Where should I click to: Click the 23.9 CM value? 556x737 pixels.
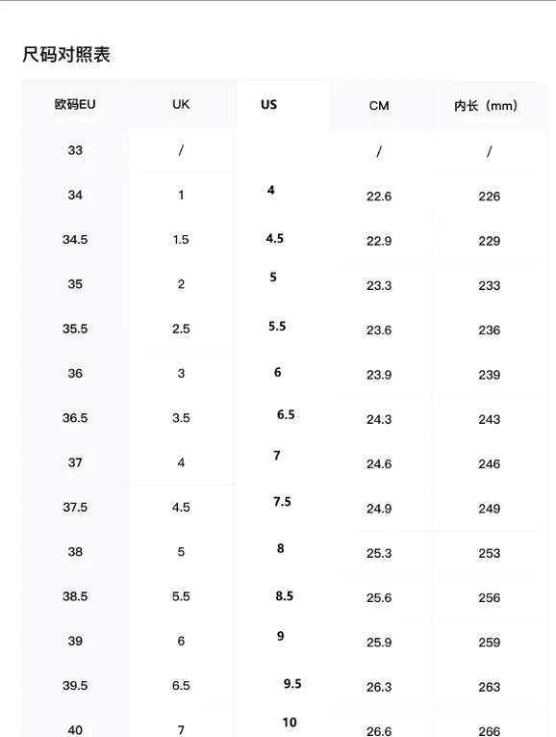(379, 375)
